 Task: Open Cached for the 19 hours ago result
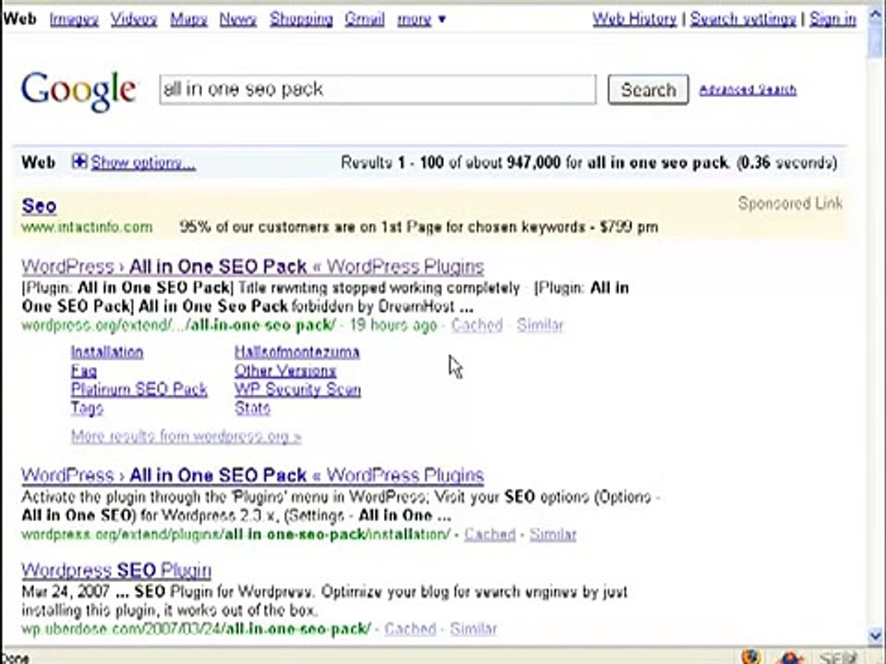[x=477, y=326]
